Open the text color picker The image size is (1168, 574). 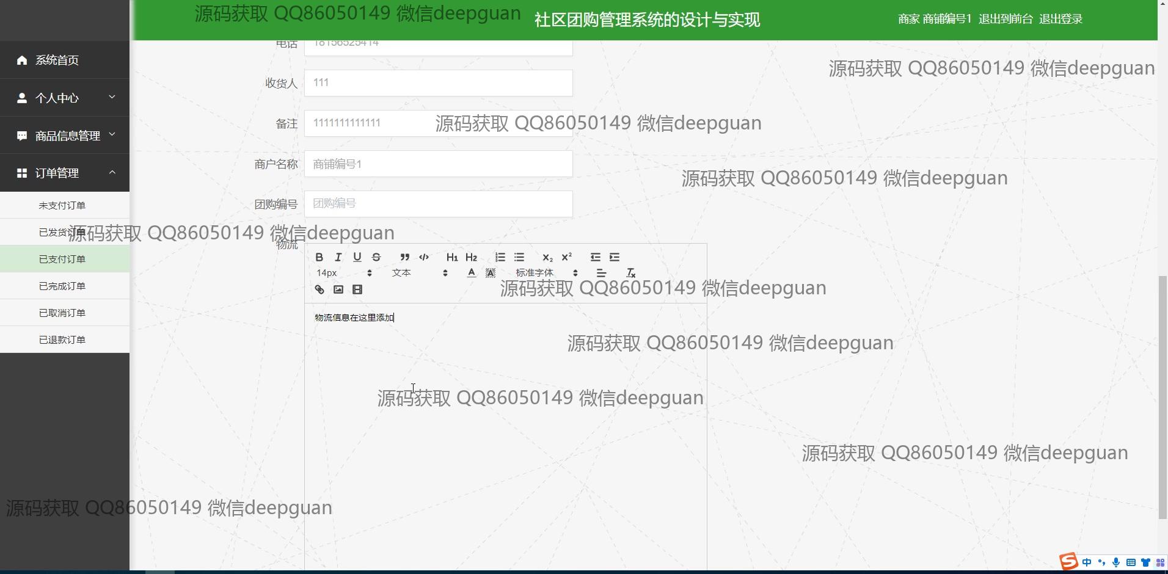[471, 273]
